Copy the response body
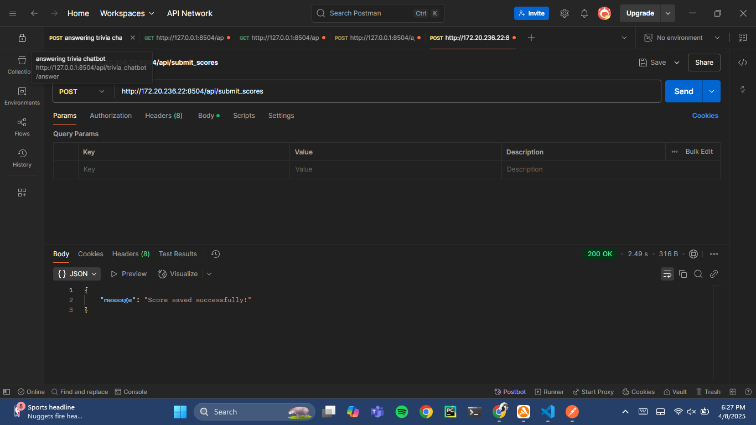 [x=683, y=274]
